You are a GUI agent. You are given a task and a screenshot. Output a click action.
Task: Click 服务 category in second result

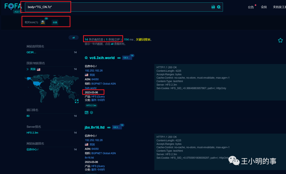(94, 169)
